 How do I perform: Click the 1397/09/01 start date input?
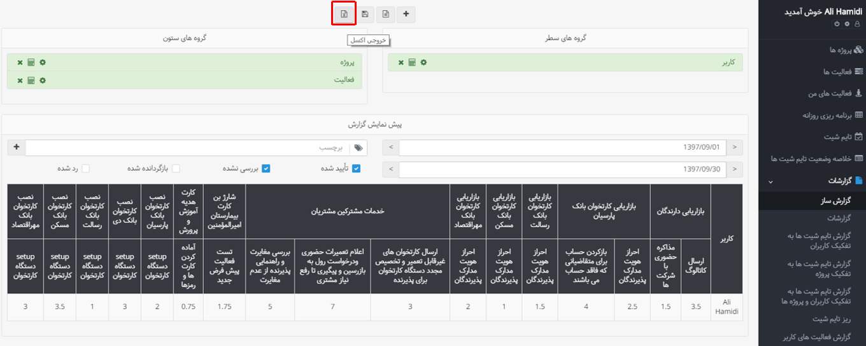point(563,148)
